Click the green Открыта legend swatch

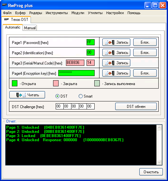[14, 83]
